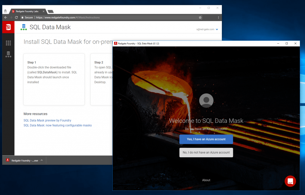This screenshot has height=195, width=305.
Task: Open the apps grid icon in the dark sidebar
Action: click(x=8, y=43)
